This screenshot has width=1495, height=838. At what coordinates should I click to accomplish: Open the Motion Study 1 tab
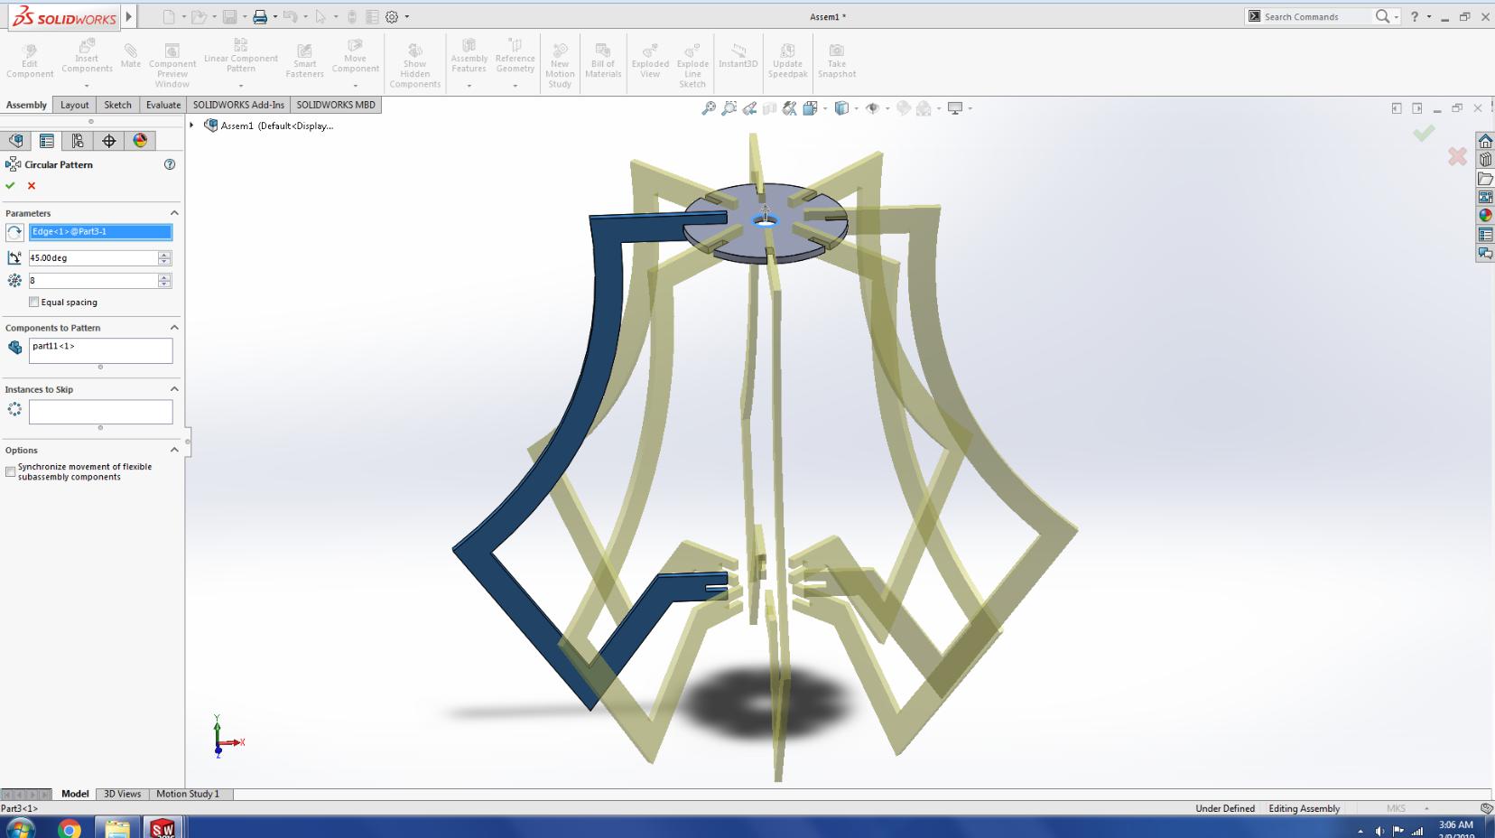tap(188, 794)
